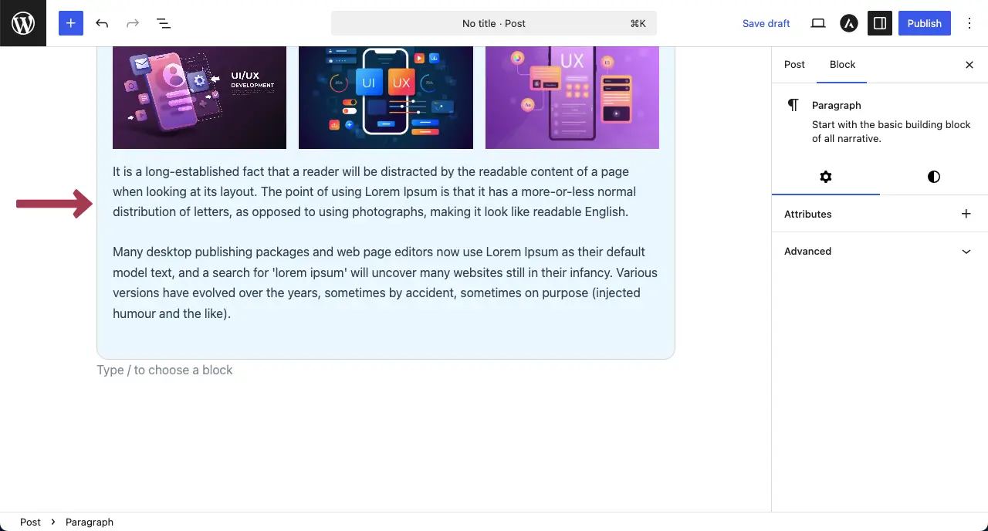988x531 pixels.
Task: Click the 'Type / to choose a block' placeholder
Action: pos(164,370)
